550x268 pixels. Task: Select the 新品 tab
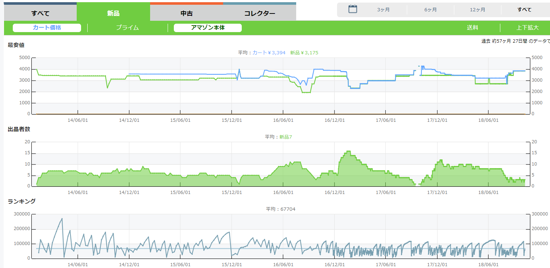[x=113, y=13]
